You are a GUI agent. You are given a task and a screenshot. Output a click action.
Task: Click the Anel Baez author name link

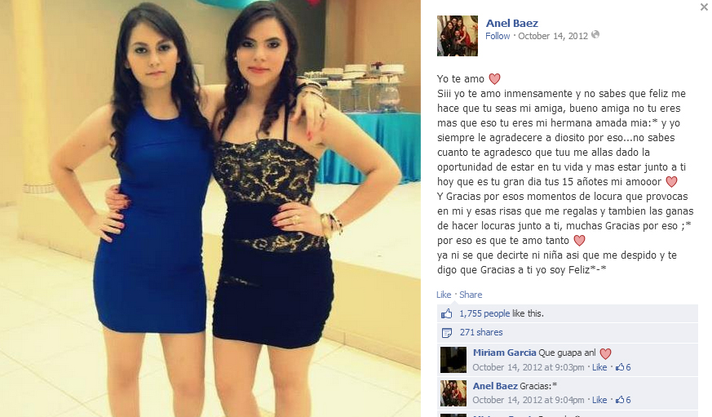[x=511, y=23]
